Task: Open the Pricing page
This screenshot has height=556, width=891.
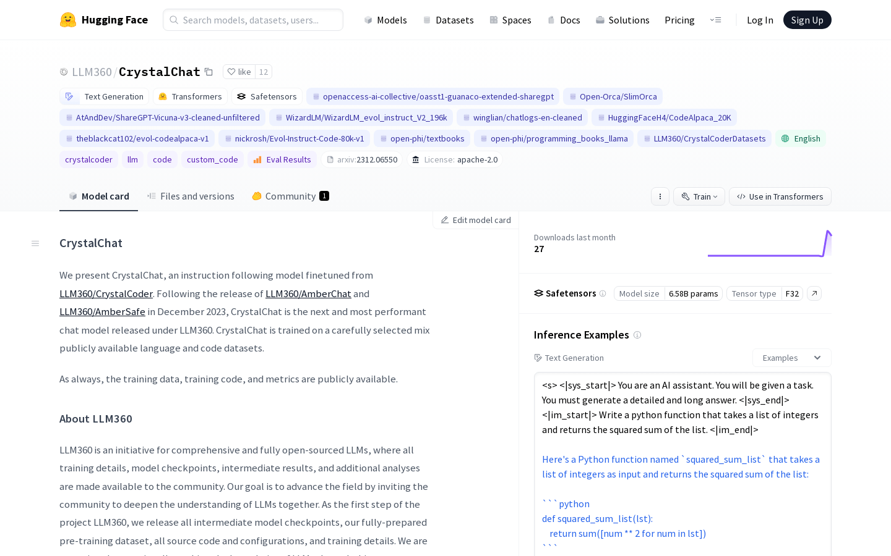Action: pyautogui.click(x=679, y=20)
